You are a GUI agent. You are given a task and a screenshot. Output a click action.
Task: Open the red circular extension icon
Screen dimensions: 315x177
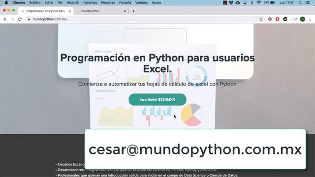tap(270, 19)
